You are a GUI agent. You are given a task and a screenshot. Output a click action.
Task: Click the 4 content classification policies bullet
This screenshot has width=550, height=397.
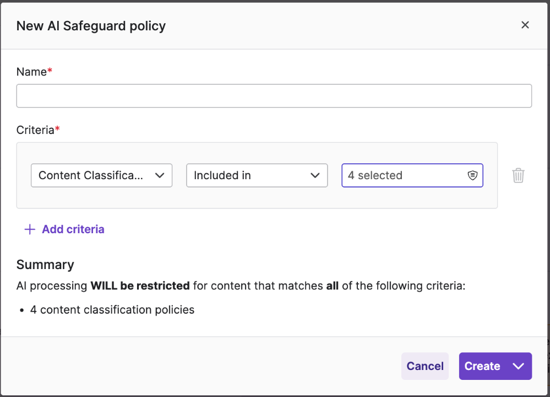pos(112,310)
